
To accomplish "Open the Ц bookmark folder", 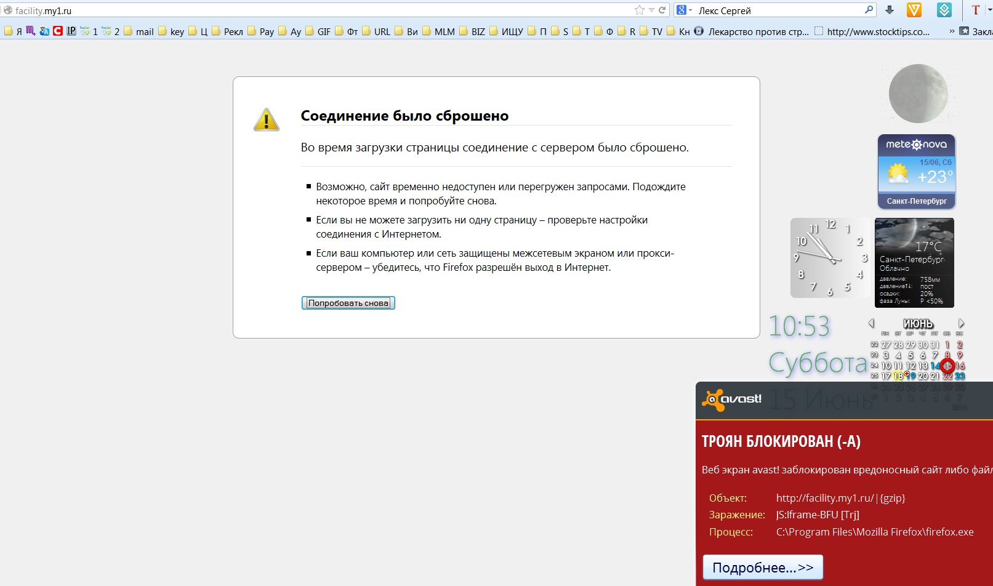I will 198,31.
